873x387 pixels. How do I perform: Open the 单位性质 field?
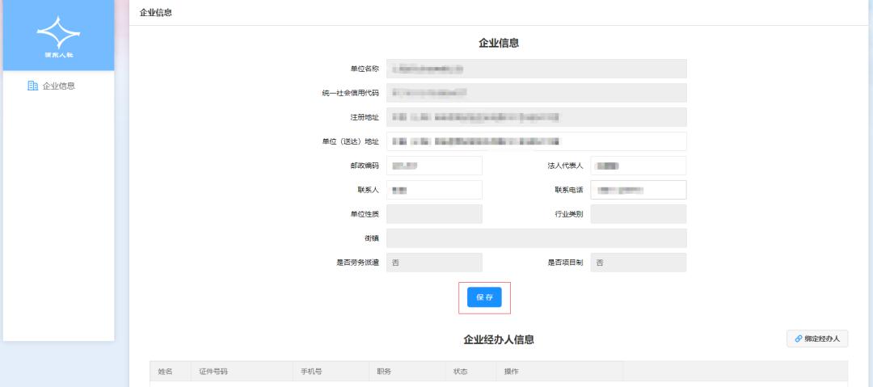click(434, 214)
